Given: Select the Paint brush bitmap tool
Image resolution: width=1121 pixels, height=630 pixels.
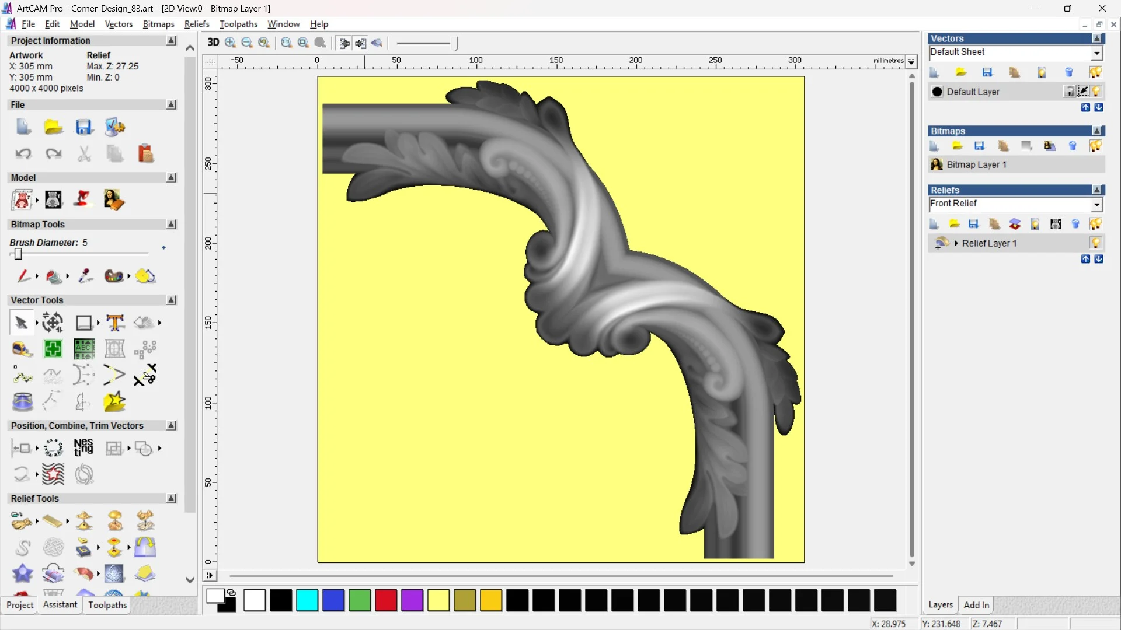Looking at the screenshot, I should click(x=23, y=276).
